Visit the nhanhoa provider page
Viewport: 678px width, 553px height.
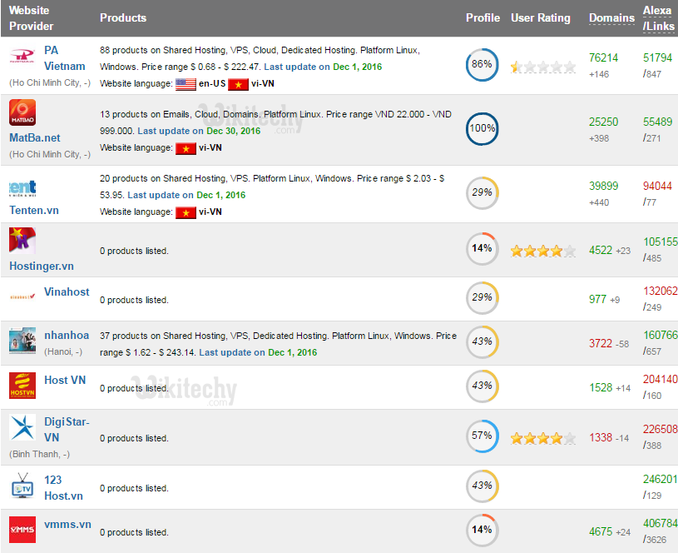point(67,335)
